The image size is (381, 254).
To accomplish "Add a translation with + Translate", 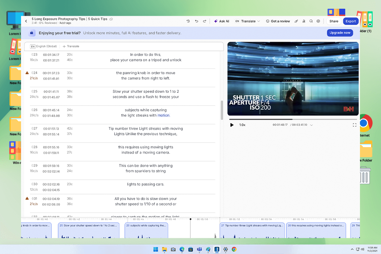I will pos(71,46).
